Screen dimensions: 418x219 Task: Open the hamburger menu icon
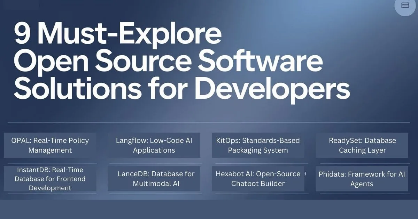[405, 5]
